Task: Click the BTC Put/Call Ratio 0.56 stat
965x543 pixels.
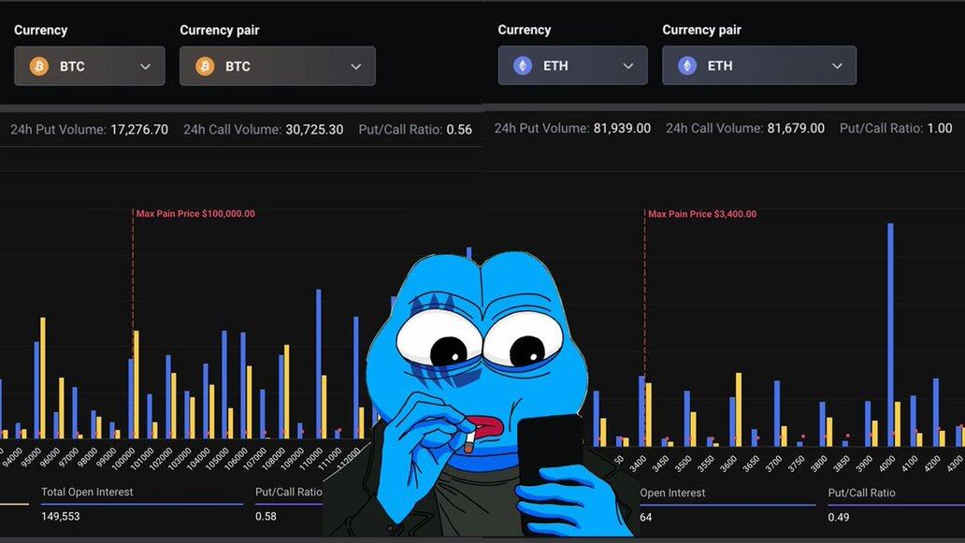Action: tap(459, 130)
